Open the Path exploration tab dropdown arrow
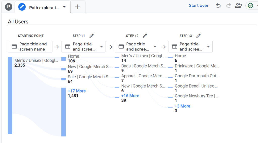The width and height of the screenshot is (258, 143). pos(64,7)
